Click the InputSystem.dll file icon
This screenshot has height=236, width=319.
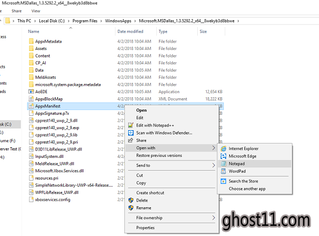[x=31, y=156]
